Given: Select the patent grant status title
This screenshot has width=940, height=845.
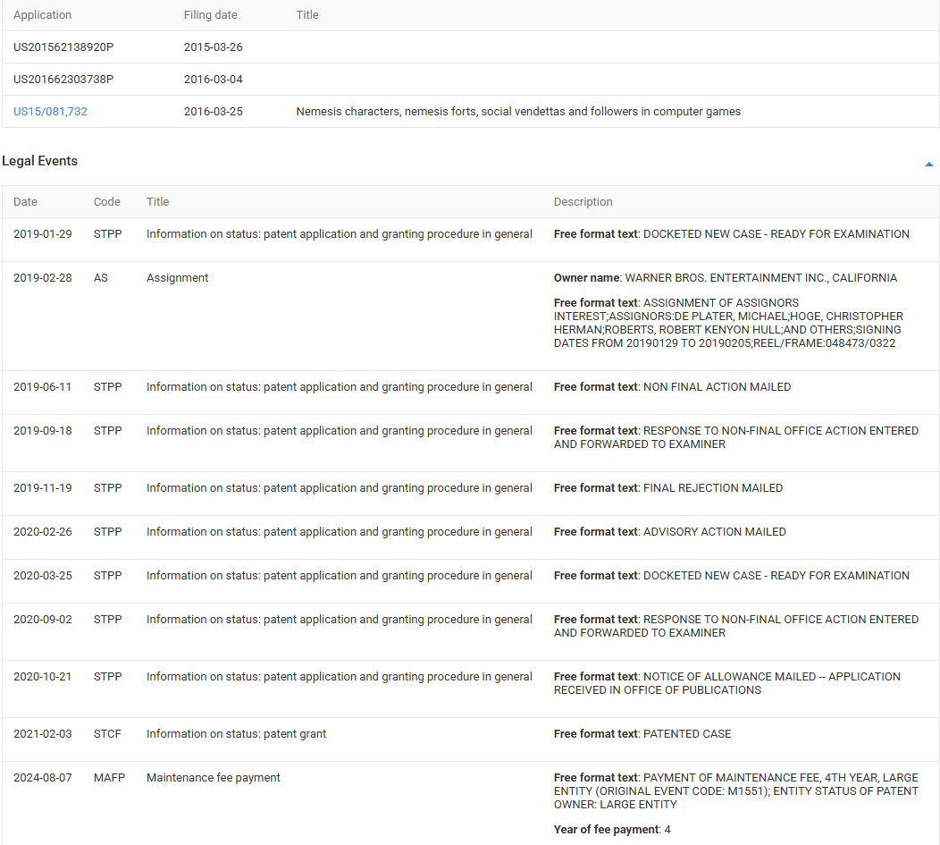Looking at the screenshot, I should click(x=236, y=734).
